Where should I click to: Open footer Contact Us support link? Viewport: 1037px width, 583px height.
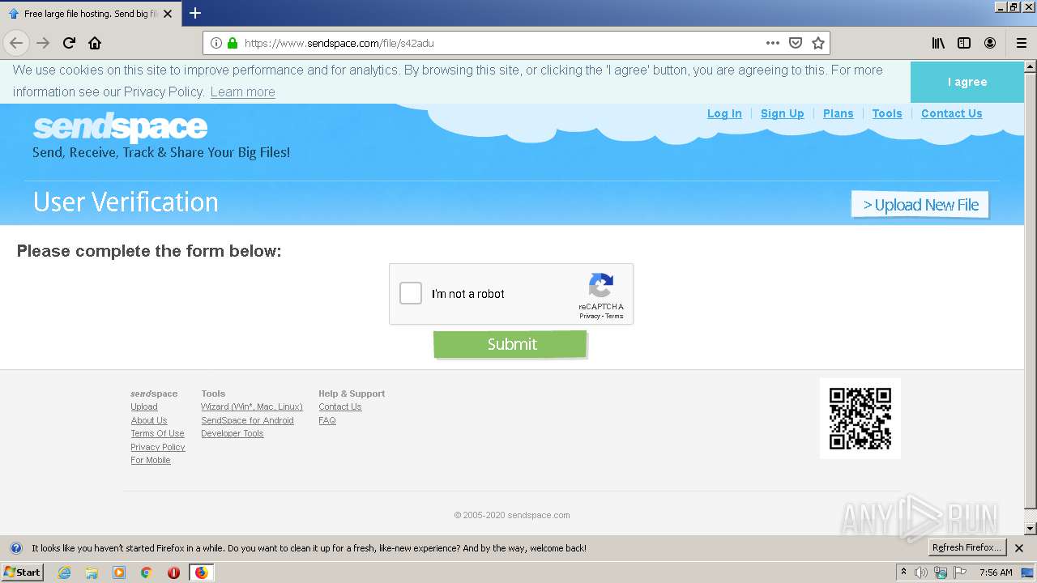tap(340, 406)
